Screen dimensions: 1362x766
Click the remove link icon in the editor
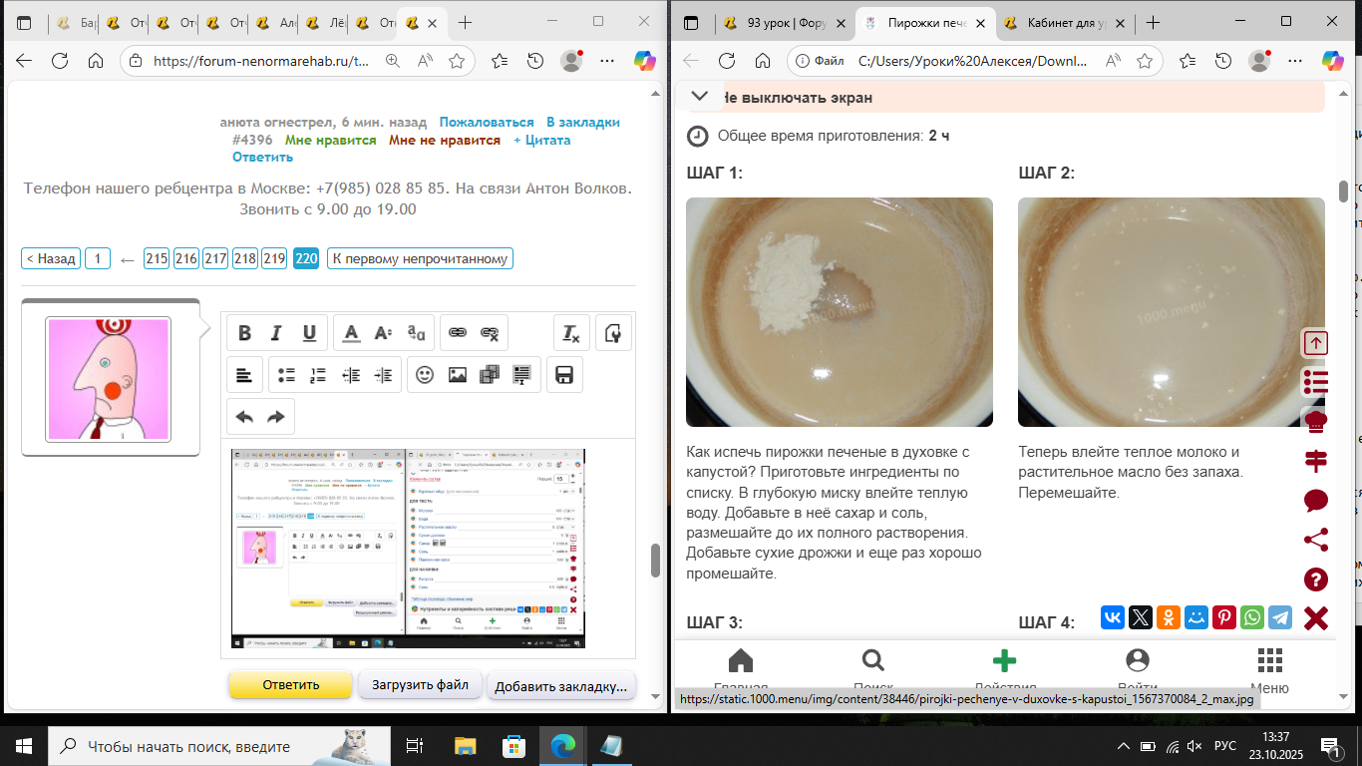click(490, 333)
